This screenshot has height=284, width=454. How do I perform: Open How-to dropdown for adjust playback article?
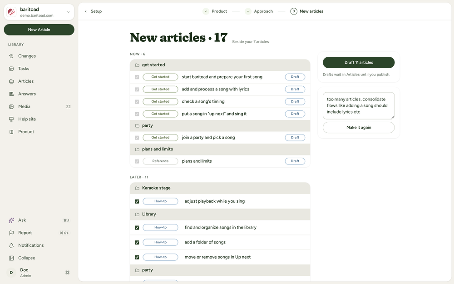(160, 201)
